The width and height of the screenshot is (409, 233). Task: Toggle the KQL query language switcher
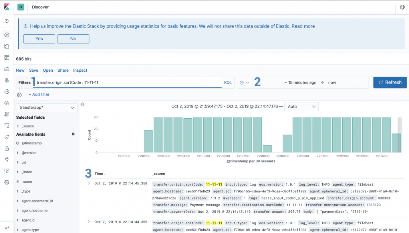[x=228, y=82]
